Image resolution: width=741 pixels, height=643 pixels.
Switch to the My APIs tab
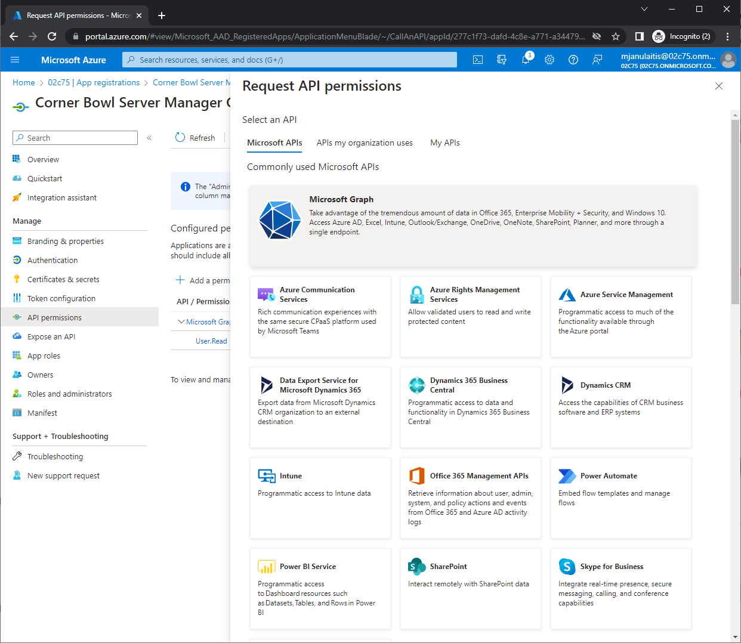444,143
